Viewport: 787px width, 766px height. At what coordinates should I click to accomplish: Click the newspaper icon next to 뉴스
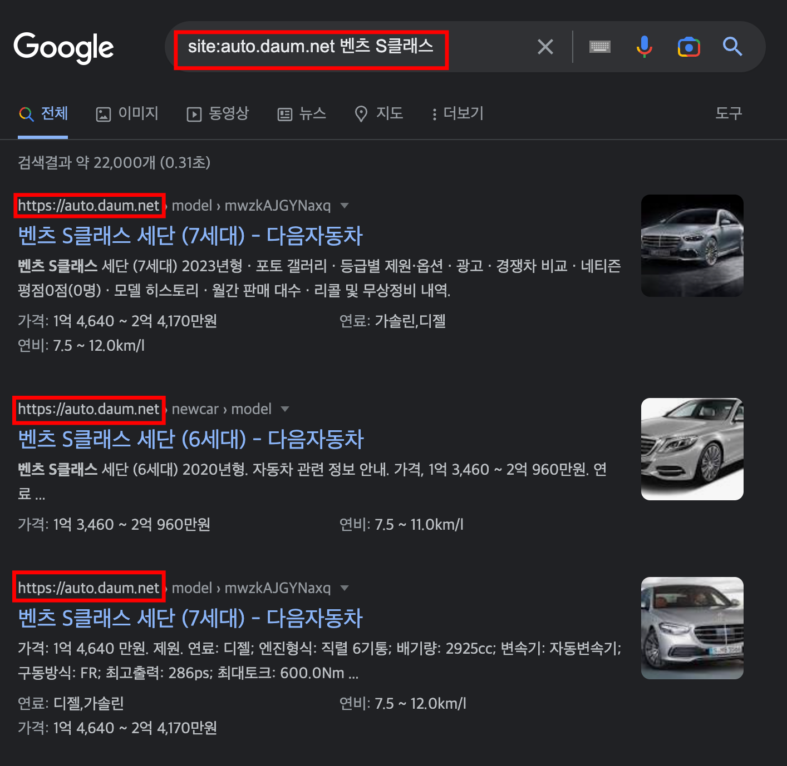[285, 115]
